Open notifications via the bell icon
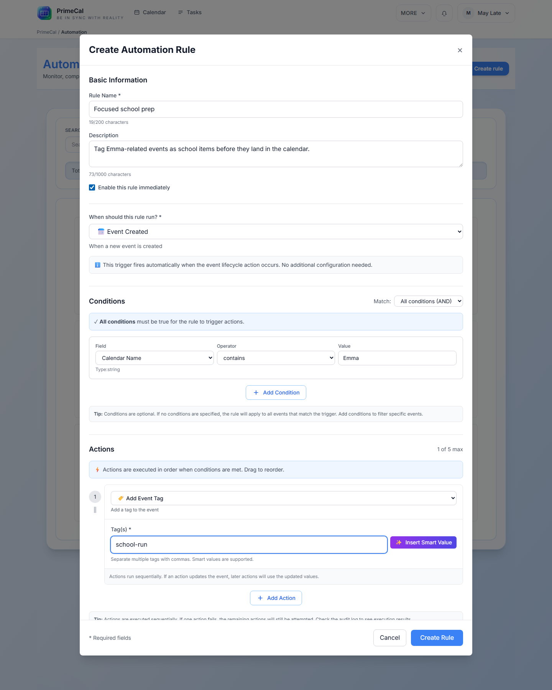The height and width of the screenshot is (690, 552). (x=444, y=13)
